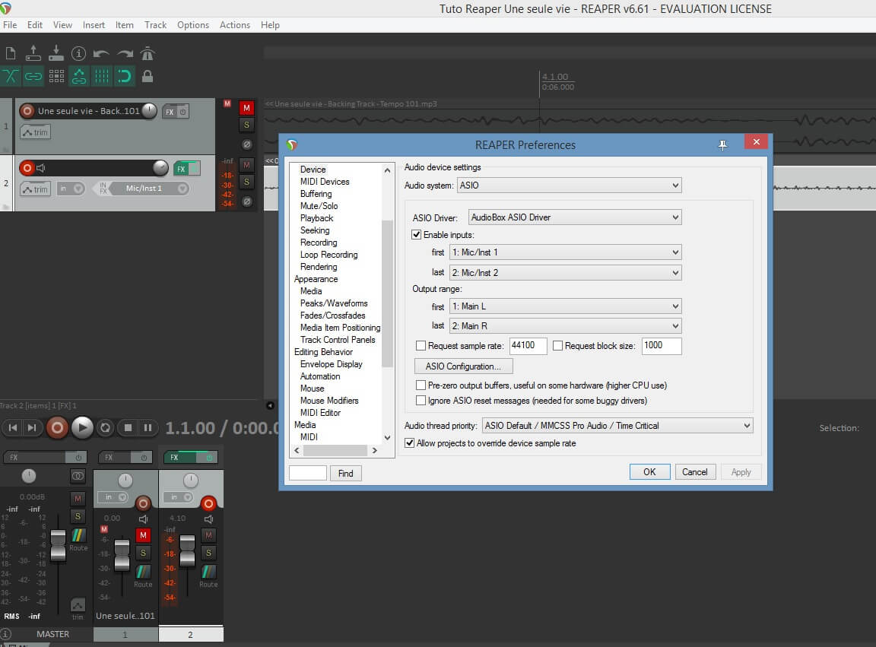Open first output Main L dropdown
This screenshot has width=876, height=647.
pos(566,306)
